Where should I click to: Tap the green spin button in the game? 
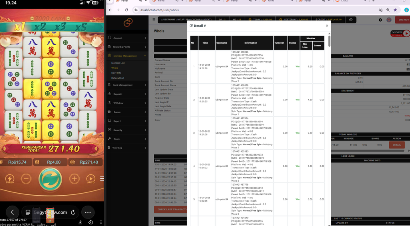50,179
